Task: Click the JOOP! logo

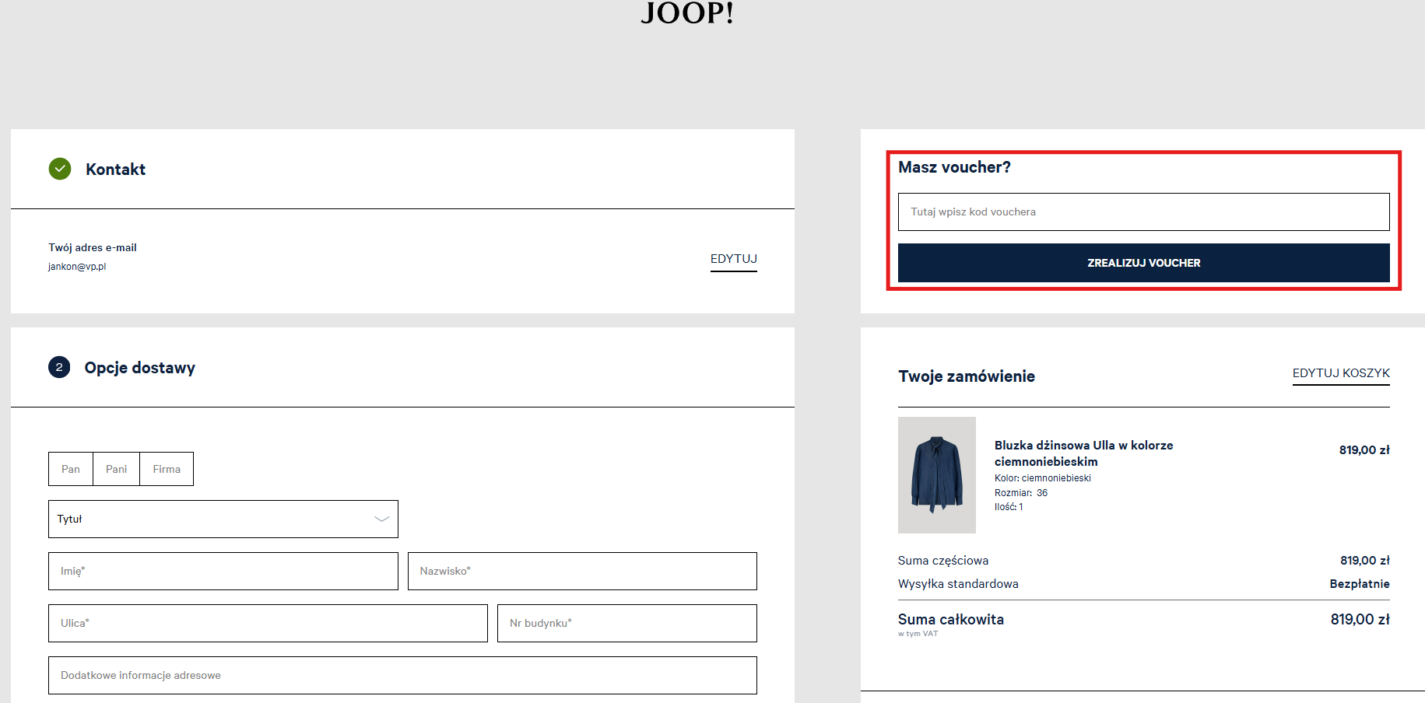Action: pos(687,13)
